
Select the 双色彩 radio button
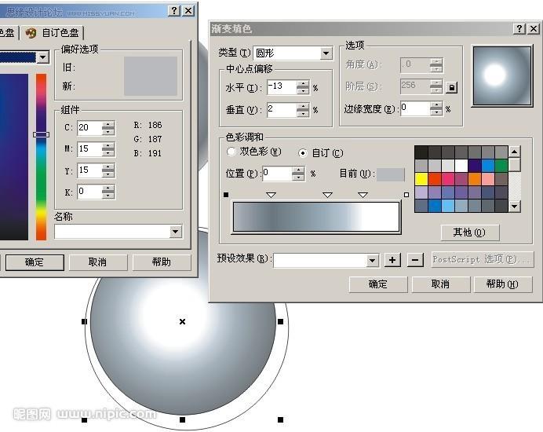pos(231,152)
